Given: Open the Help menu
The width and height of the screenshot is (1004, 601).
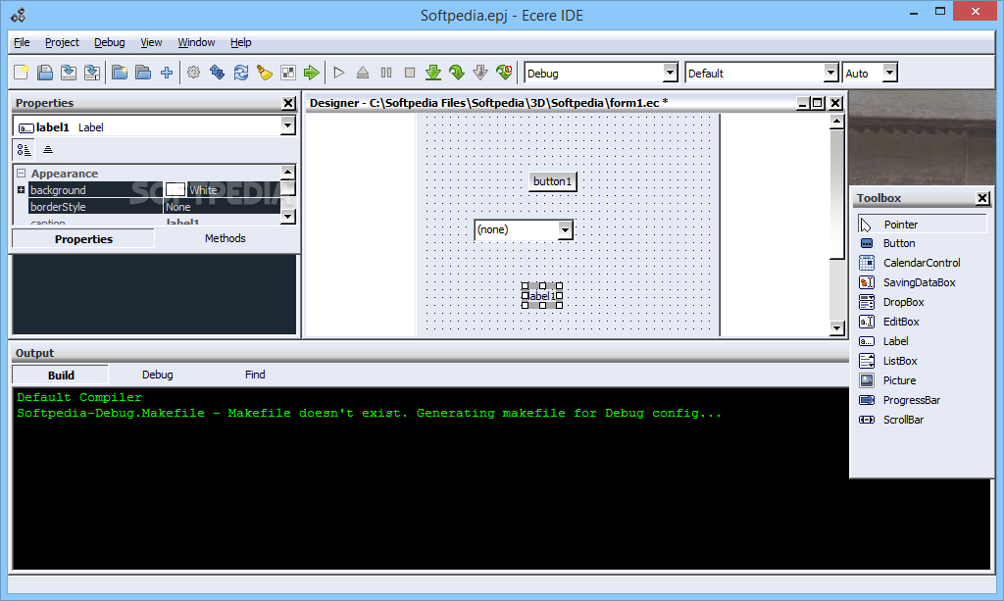Looking at the screenshot, I should [241, 42].
